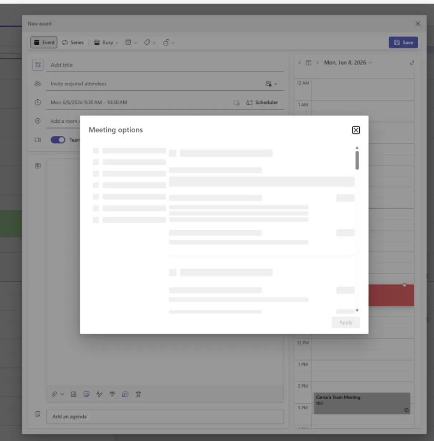This screenshot has width=434, height=441.
Task: Click the 1 PM time label
Action: click(303, 364)
